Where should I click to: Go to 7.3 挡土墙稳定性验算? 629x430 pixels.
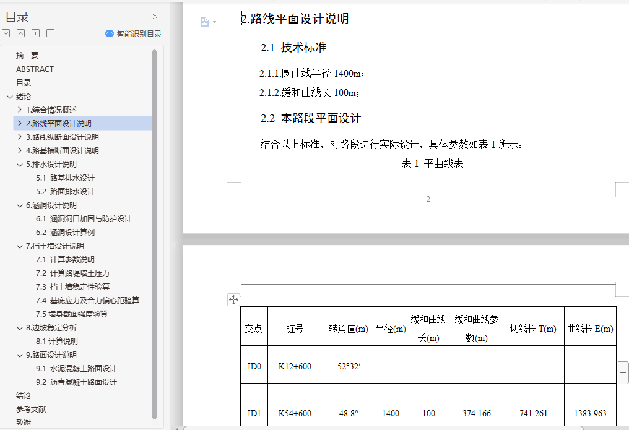tap(72, 287)
